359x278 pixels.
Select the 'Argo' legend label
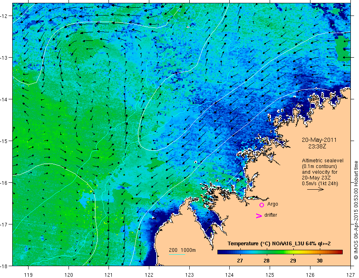coord(273,204)
